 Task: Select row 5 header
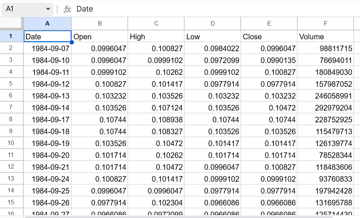[11, 84]
